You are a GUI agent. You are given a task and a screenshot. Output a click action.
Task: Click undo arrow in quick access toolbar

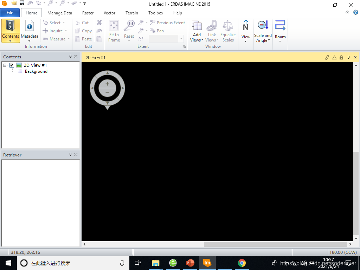tap(30, 3)
